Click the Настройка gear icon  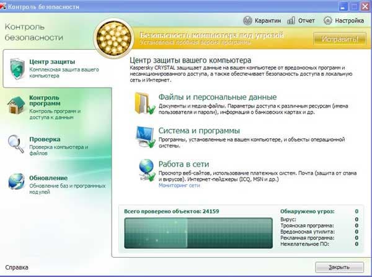[x=327, y=20]
